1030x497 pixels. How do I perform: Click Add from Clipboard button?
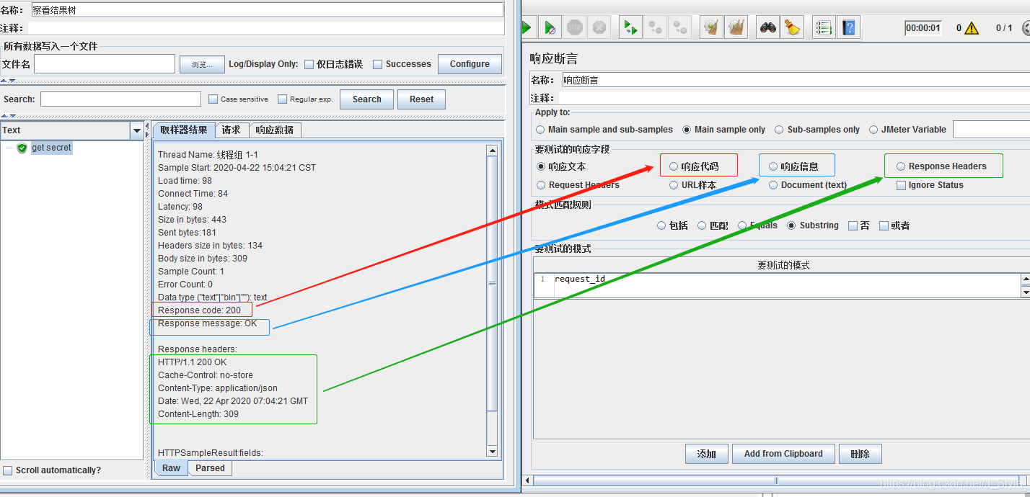point(783,454)
